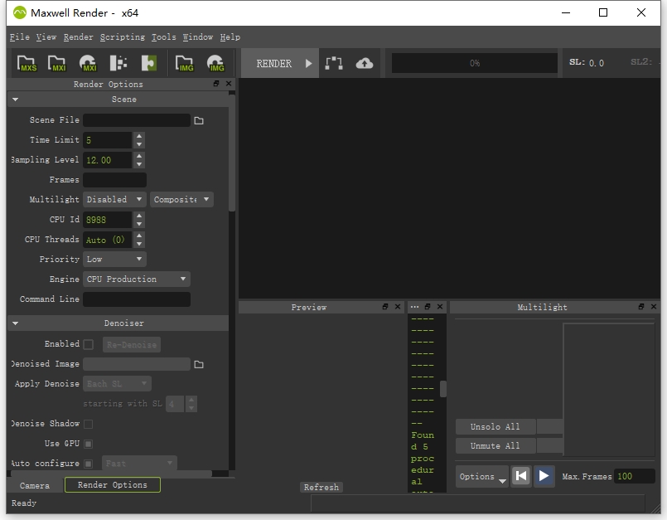The width and height of the screenshot is (667, 520).
Task: Click the open MXI folder icon
Action: 56,64
